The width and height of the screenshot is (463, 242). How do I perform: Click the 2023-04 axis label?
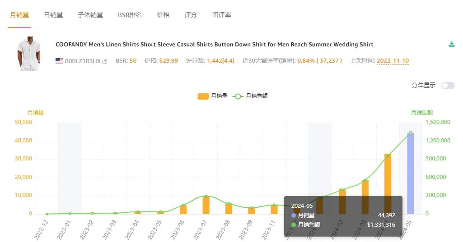click(132, 230)
